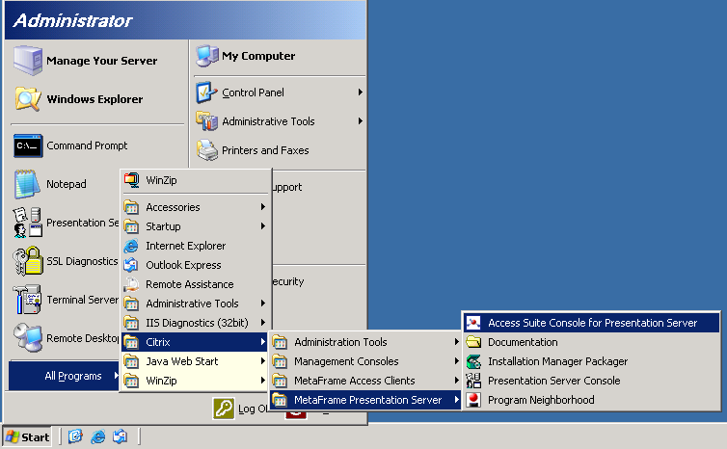Select MetaFrame Presentation Server menu entry
Screen dimensions: 727x449
pyautogui.click(x=365, y=400)
